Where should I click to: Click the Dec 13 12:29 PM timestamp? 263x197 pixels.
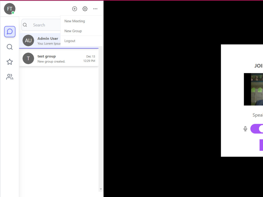pos(89,59)
